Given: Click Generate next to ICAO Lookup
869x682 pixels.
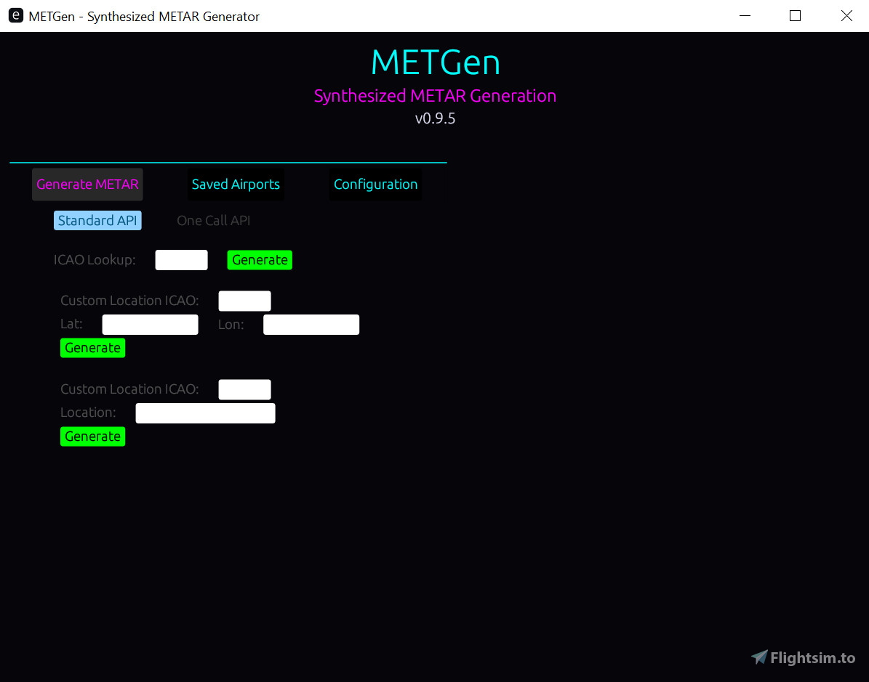Looking at the screenshot, I should coord(260,259).
